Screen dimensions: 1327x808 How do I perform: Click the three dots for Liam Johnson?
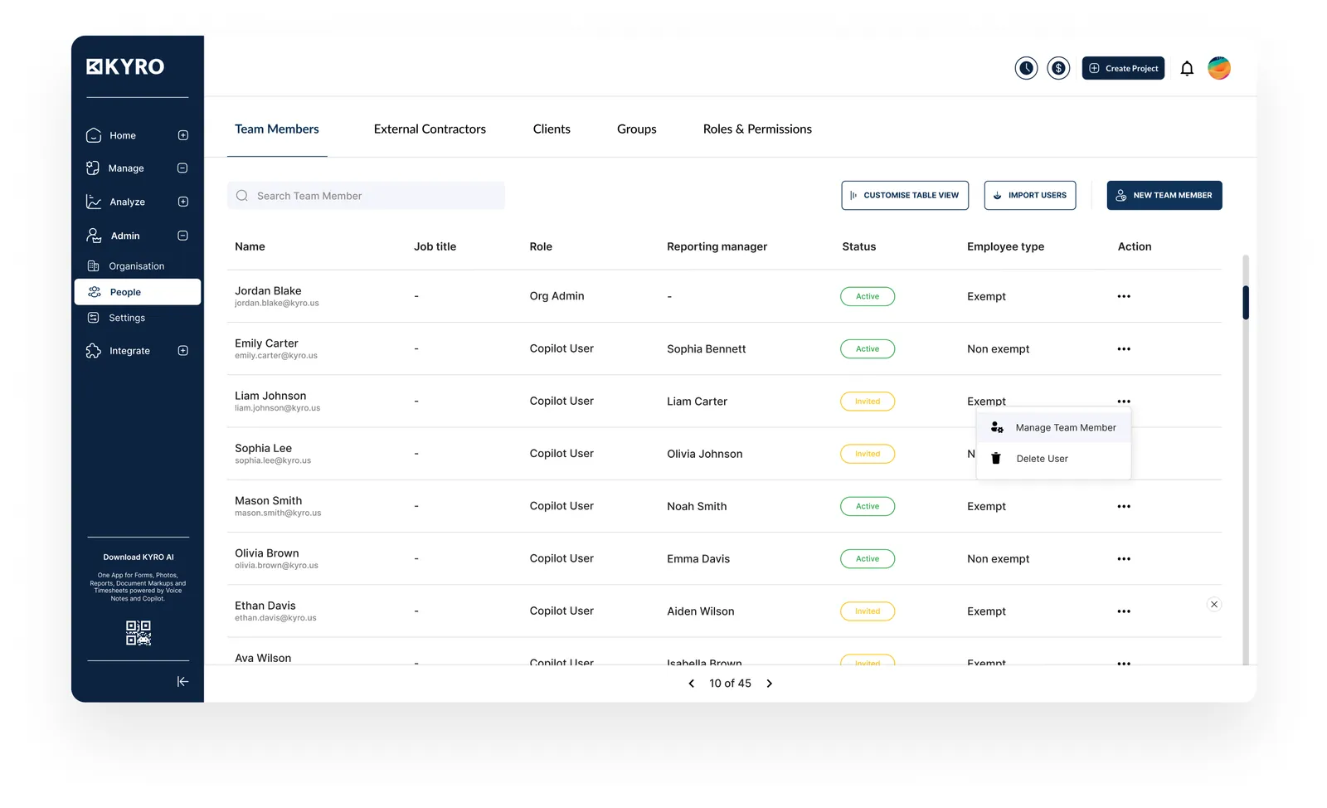pos(1124,401)
